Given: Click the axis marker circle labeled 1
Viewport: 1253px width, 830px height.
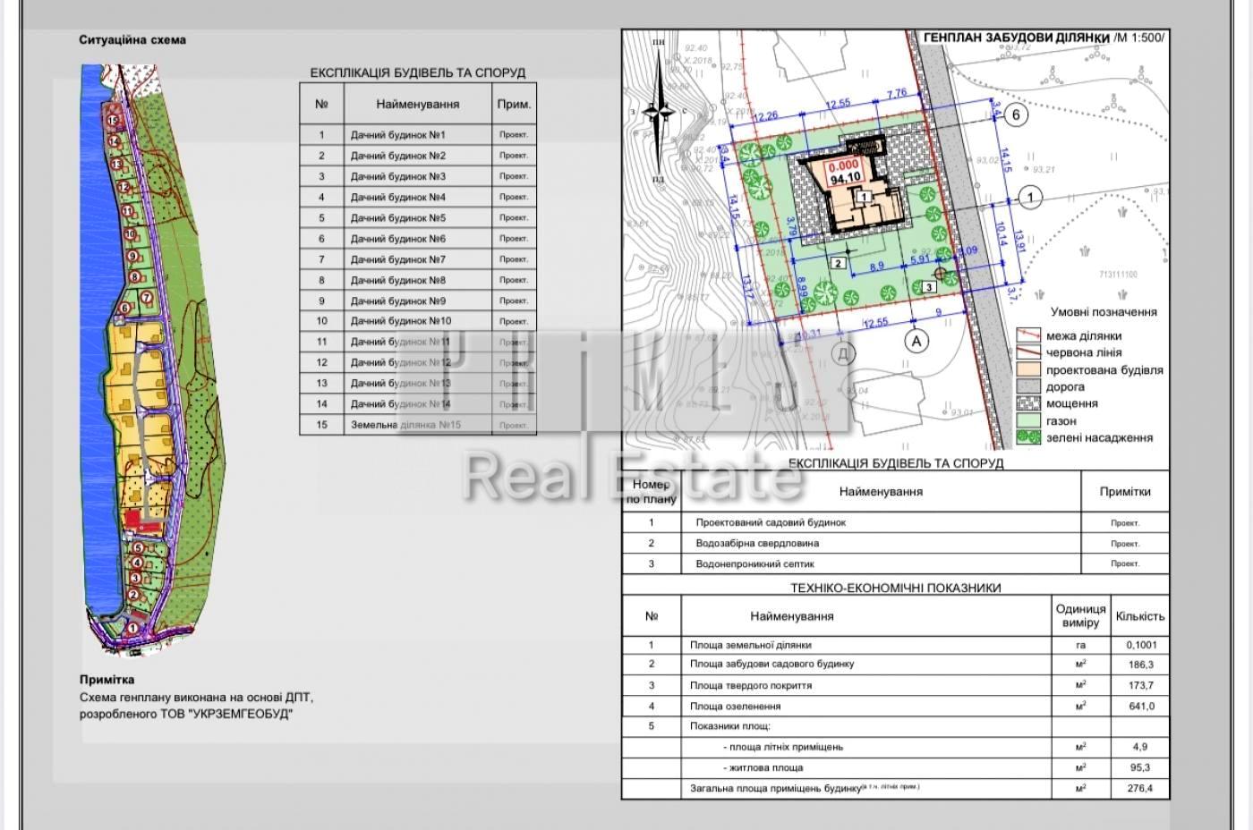Looking at the screenshot, I should tap(1030, 198).
